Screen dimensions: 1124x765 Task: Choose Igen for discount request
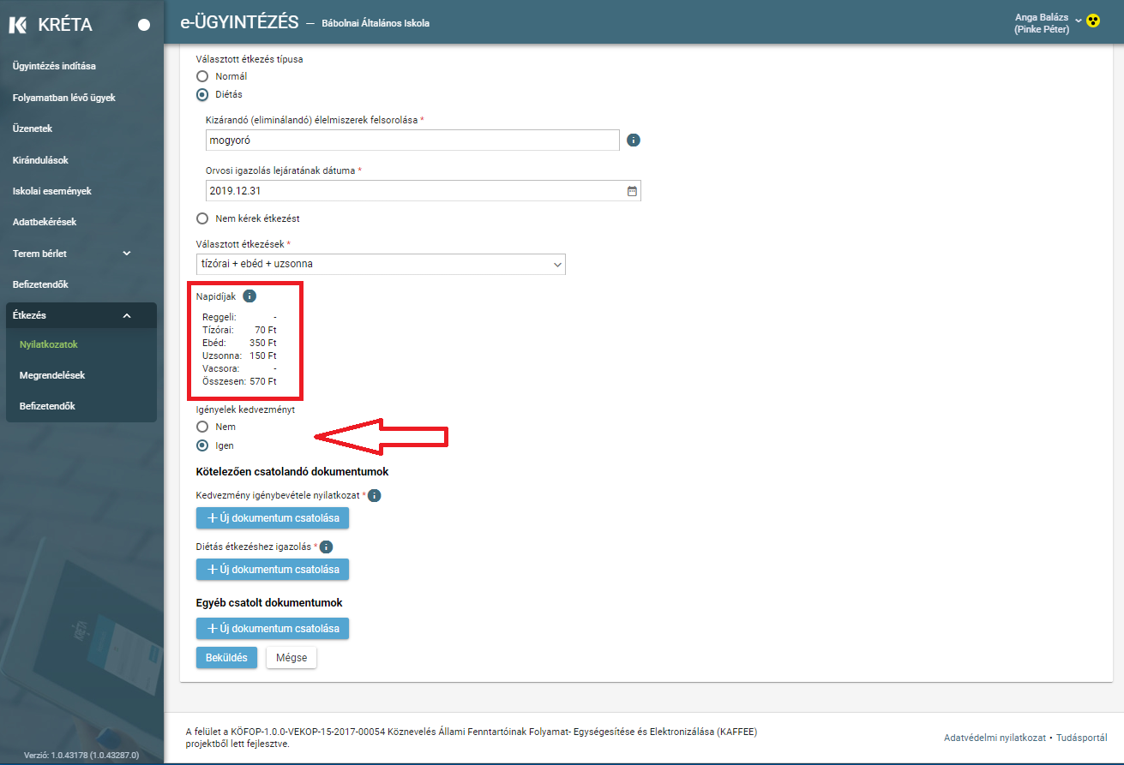coord(202,445)
